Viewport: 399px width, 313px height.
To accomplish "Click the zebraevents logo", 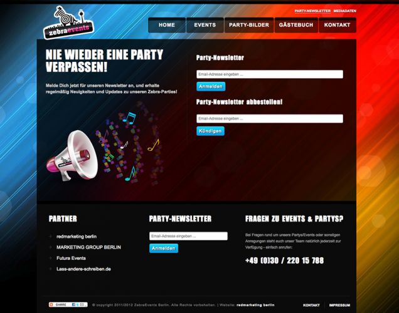I will 69,23.
